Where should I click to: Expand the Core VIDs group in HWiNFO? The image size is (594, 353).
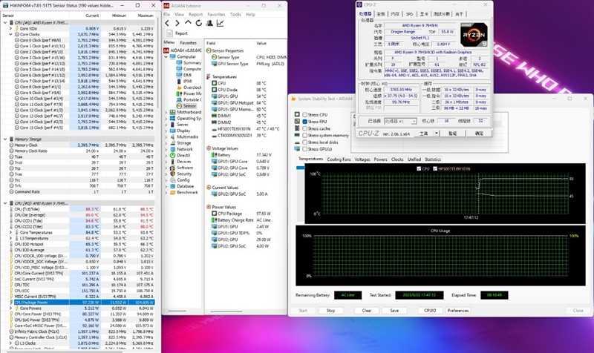coord(10,28)
